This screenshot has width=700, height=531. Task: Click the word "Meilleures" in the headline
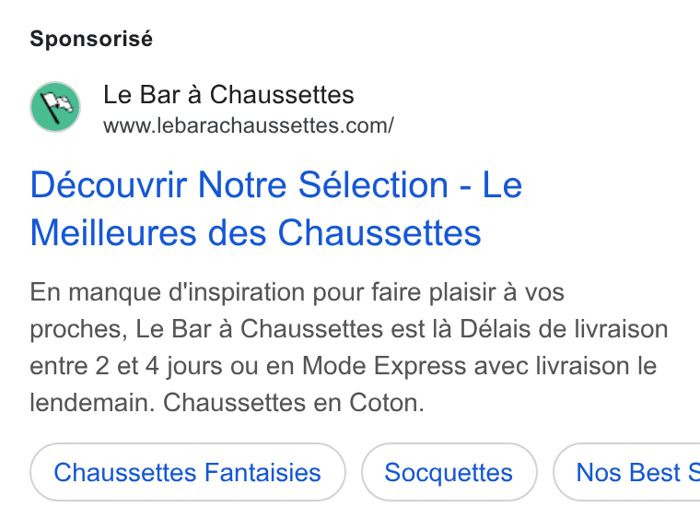113,233
